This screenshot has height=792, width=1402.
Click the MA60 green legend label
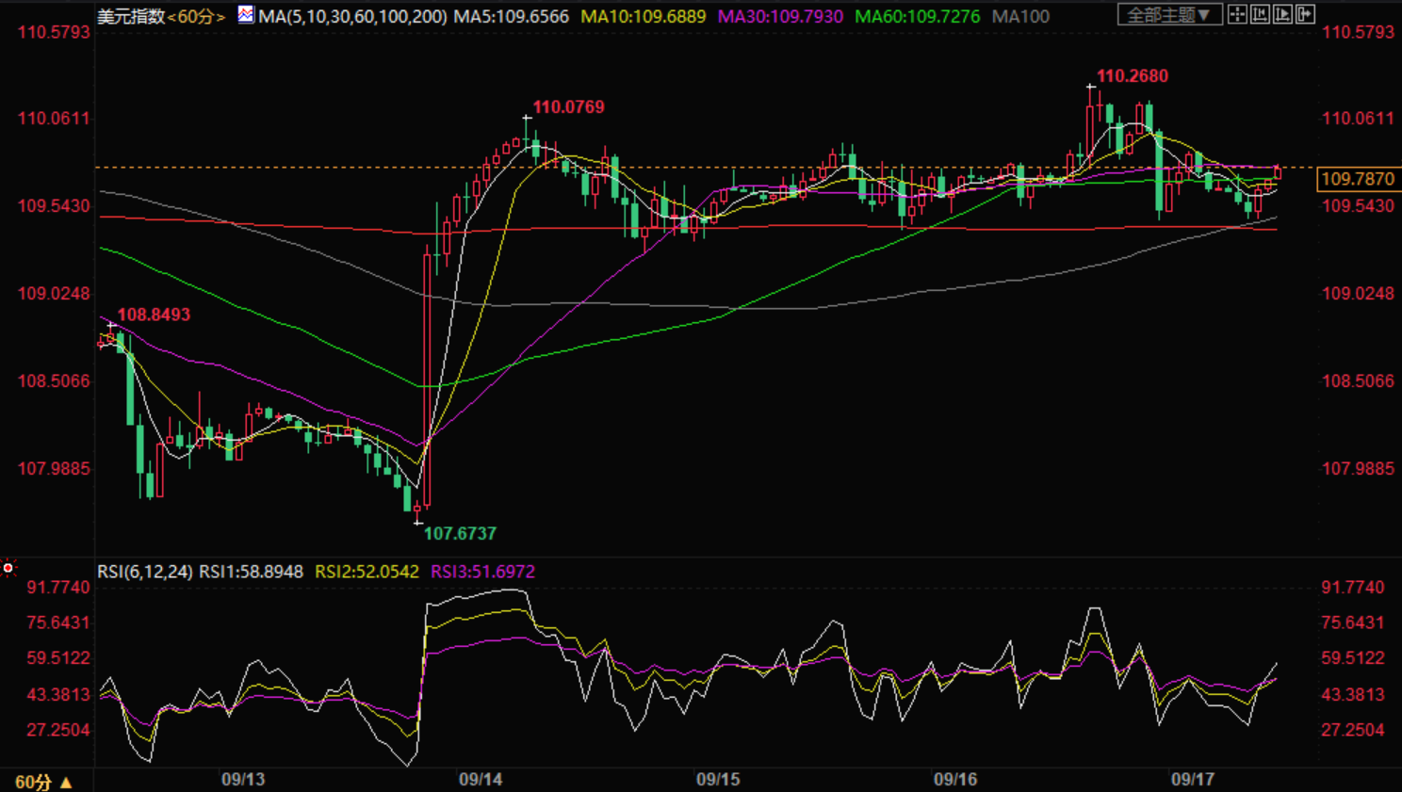click(x=917, y=16)
